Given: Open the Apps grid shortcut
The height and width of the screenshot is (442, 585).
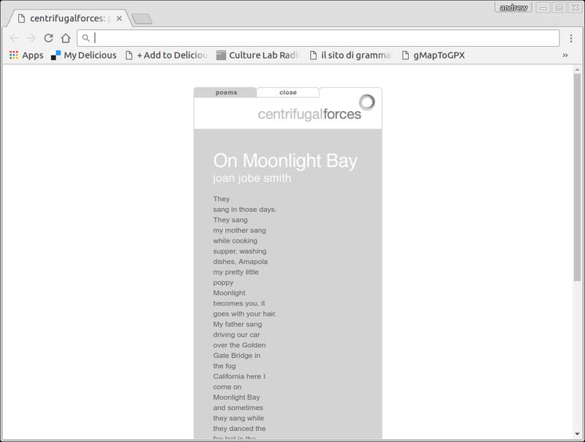Looking at the screenshot, I should pos(26,55).
